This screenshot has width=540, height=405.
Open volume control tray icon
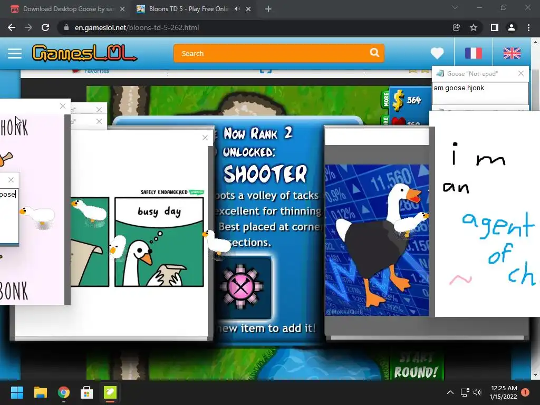pyautogui.click(x=477, y=392)
